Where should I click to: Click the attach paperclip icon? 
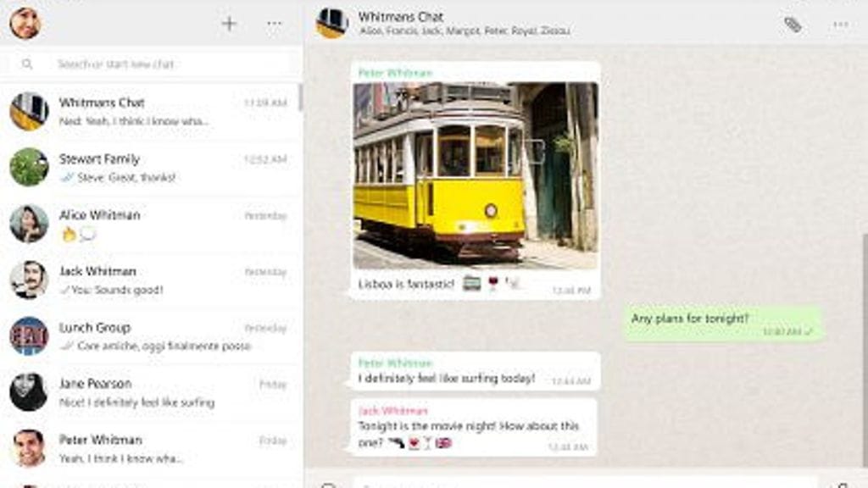(793, 25)
